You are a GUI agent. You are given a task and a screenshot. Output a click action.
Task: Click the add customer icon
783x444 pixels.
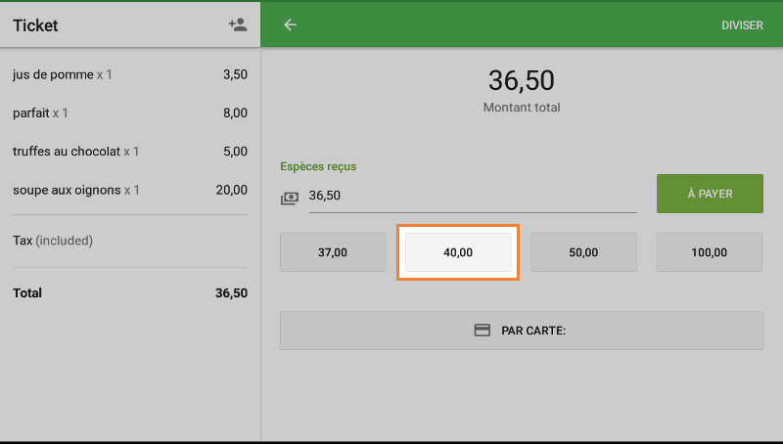coord(237,25)
